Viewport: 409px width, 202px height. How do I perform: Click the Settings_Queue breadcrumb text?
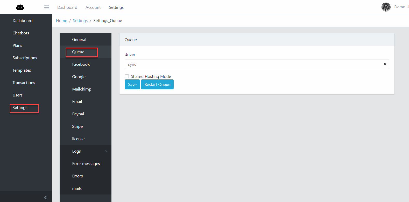[x=108, y=21]
